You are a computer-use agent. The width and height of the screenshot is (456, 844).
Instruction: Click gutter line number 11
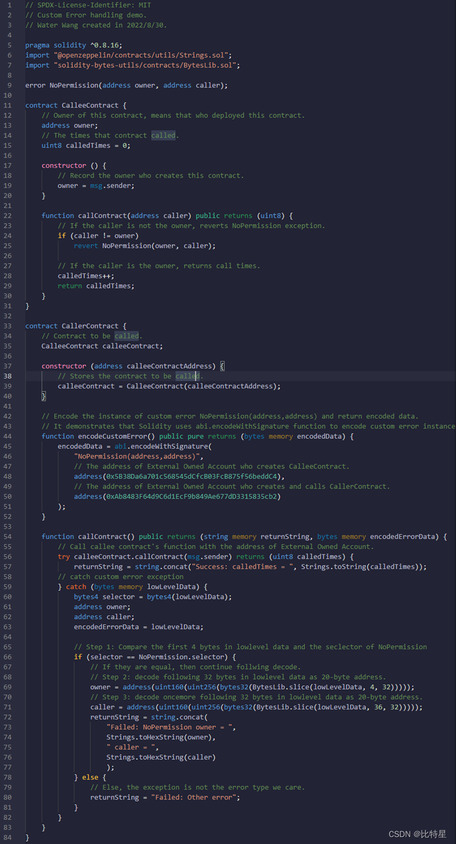coord(7,106)
